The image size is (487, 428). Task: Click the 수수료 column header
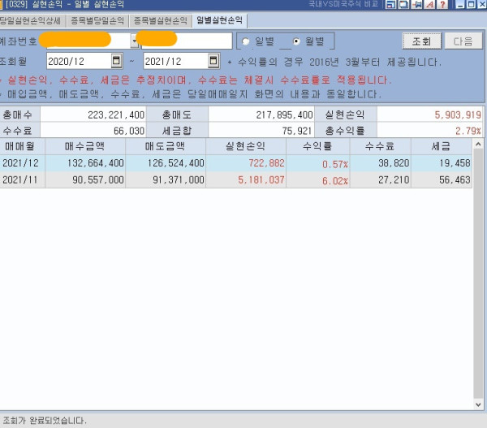tap(380, 146)
